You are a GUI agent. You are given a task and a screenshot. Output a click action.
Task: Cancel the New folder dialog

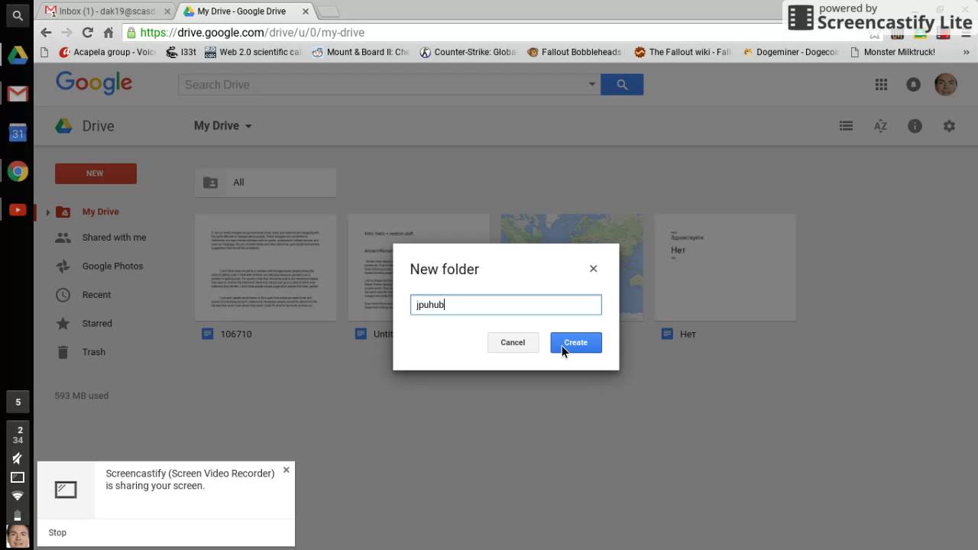click(x=513, y=342)
